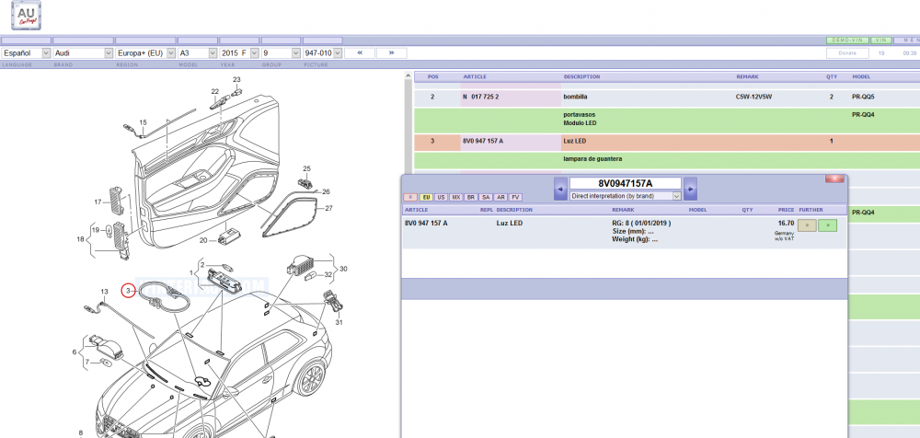Screen dimensions: 920x438
Task: Click part number 30 in the diagram
Action: 343,269
